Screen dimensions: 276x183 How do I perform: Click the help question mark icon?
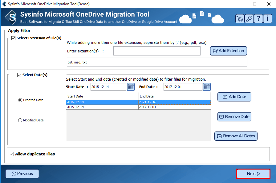258,19
